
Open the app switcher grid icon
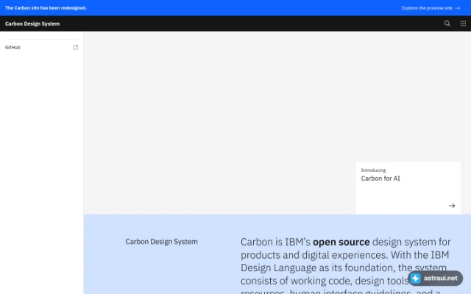(463, 24)
